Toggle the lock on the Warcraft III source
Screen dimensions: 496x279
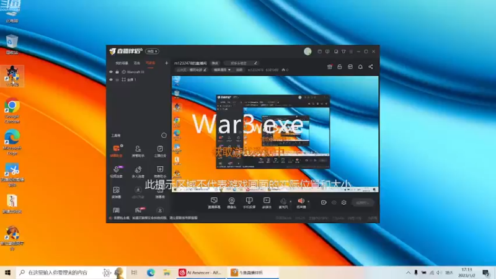(117, 72)
